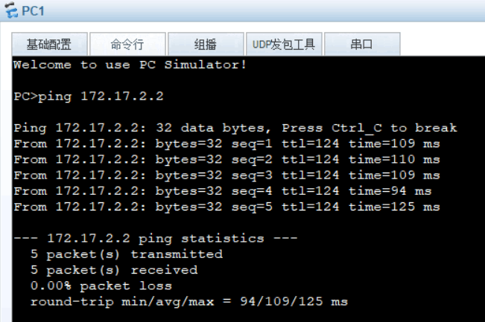Select the 组播 tab
Screen dimensions: 485x322
206,44
